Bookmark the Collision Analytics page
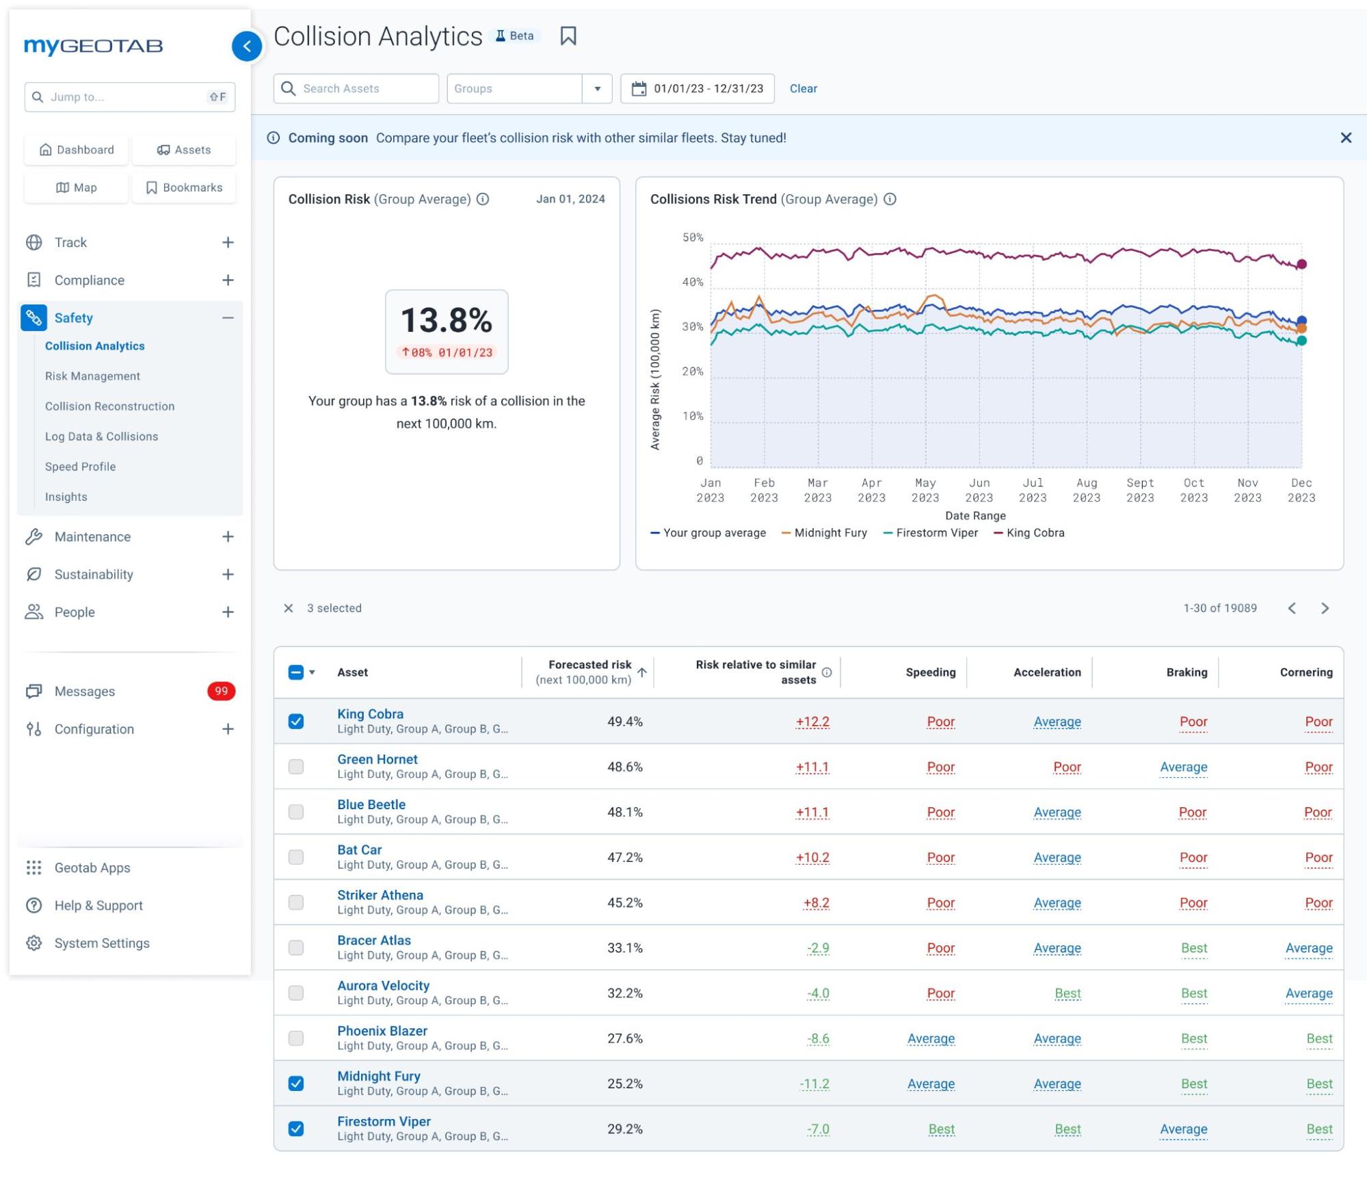 (x=569, y=36)
